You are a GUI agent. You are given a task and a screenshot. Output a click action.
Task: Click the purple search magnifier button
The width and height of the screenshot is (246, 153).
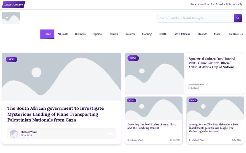(238, 18)
